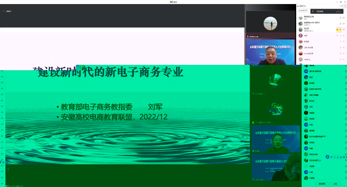Open the members panel more options menu
The width and height of the screenshot is (347, 187).
(x=340, y=6)
